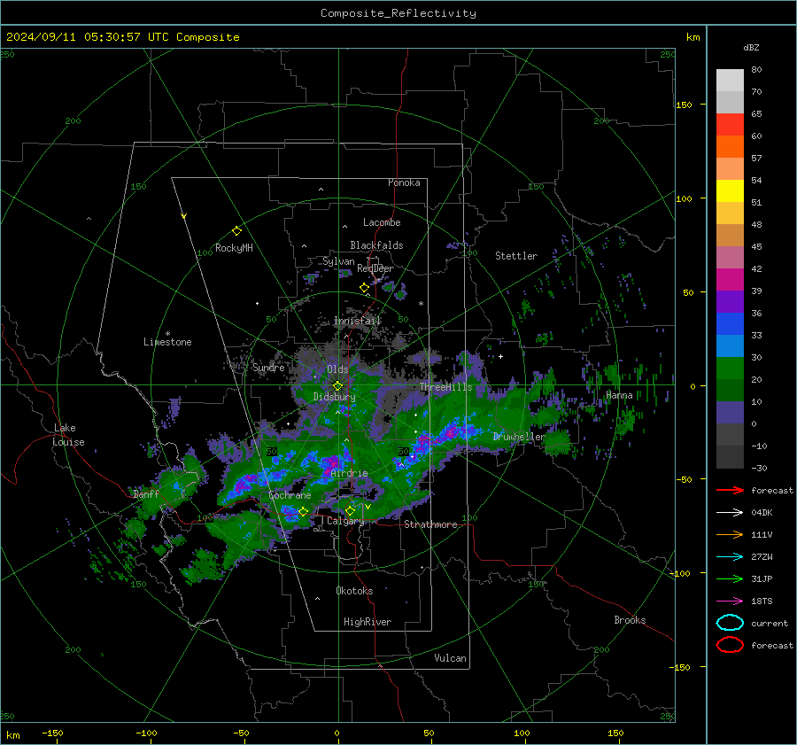797x745 pixels.
Task: Click the Lacombe city label
Action: (382, 222)
